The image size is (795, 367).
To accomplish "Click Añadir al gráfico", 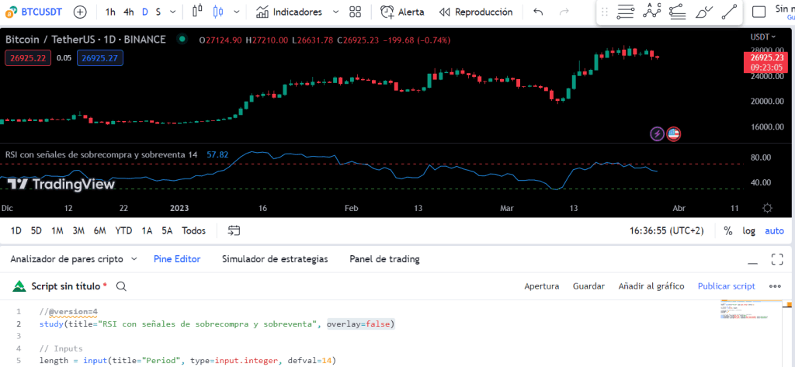I will (x=651, y=286).
